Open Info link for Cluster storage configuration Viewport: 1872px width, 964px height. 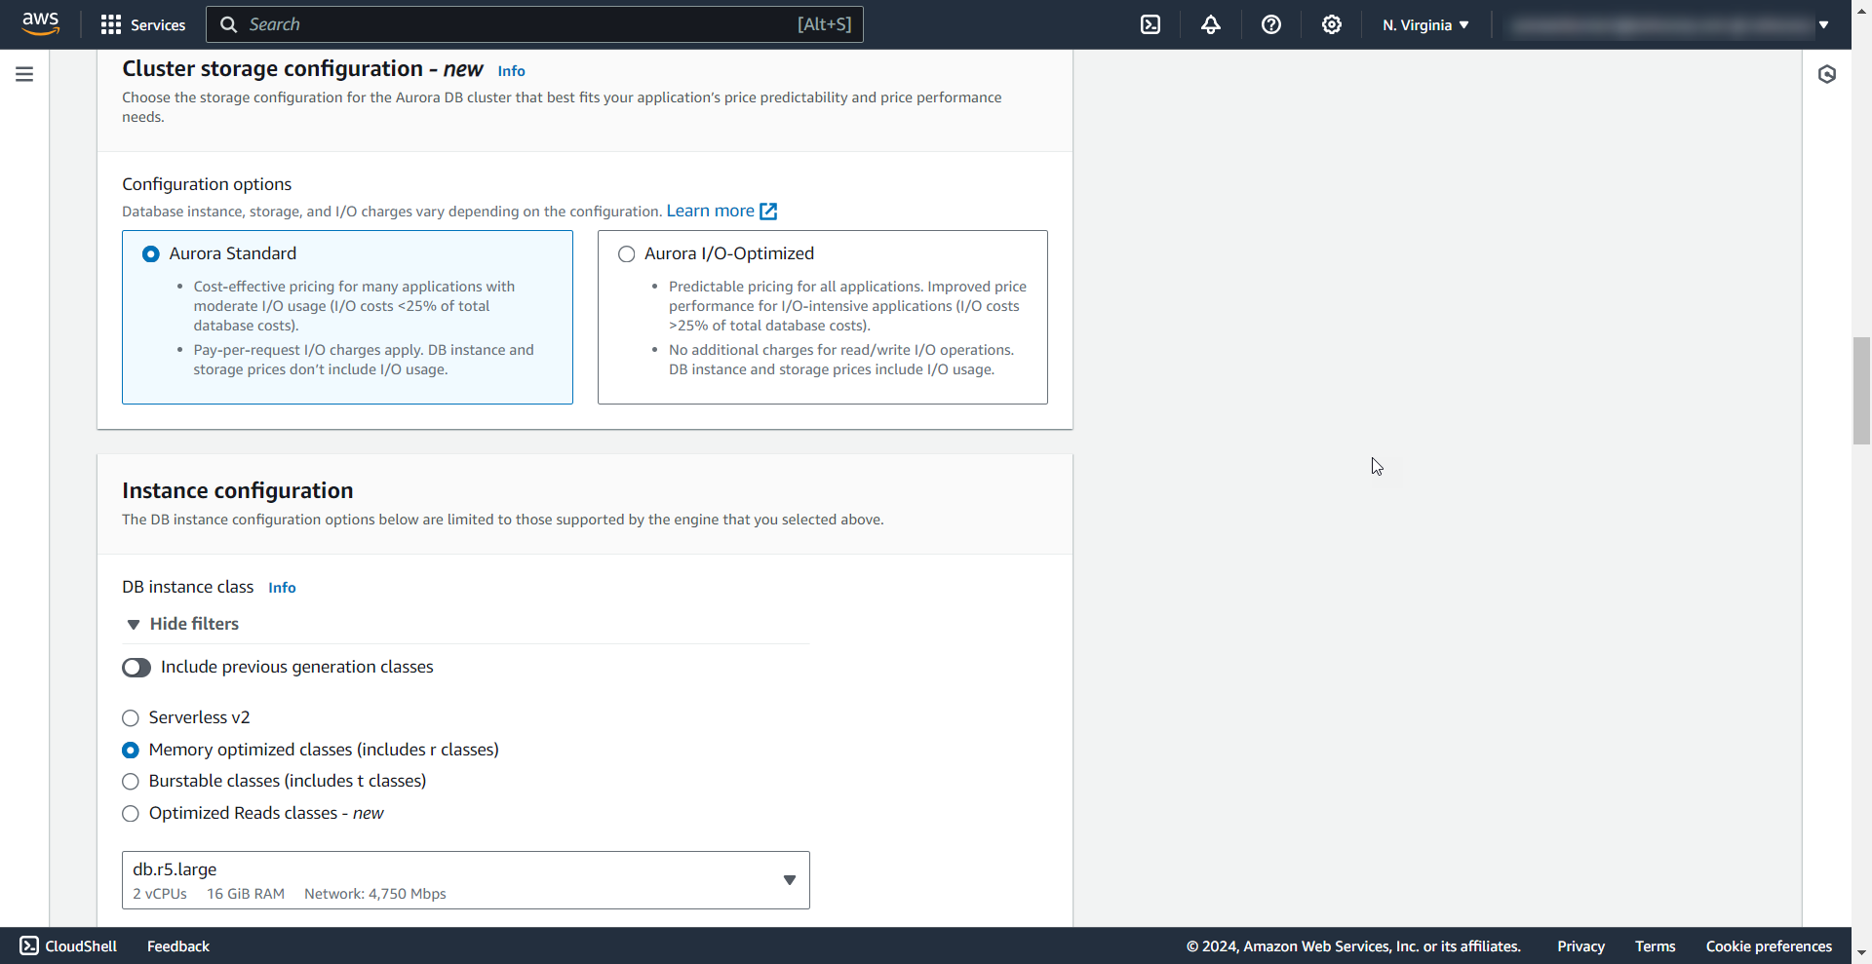click(x=511, y=71)
